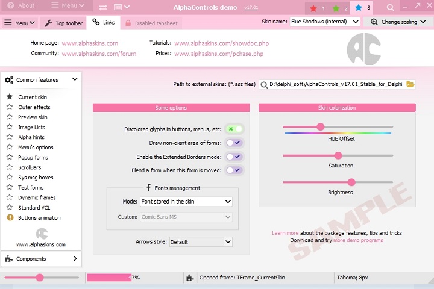
Task: Open the title bar Menu dropdown
Action: 68,5
